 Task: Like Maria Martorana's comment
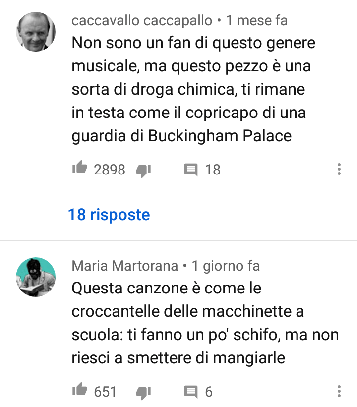[x=79, y=390]
